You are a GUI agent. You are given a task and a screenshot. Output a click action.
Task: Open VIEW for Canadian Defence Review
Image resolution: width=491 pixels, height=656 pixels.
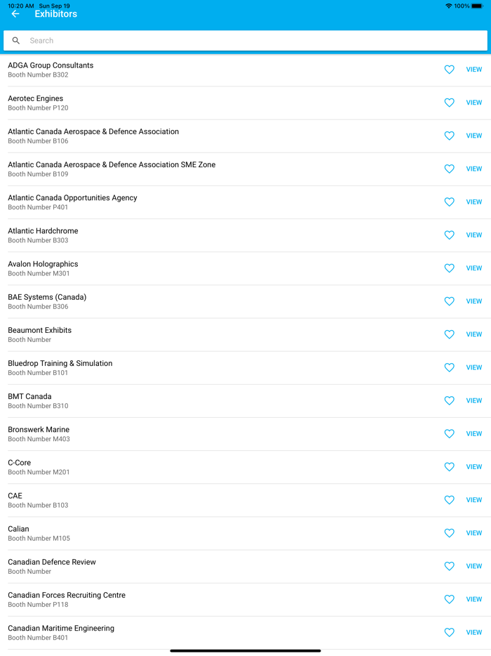coord(474,566)
